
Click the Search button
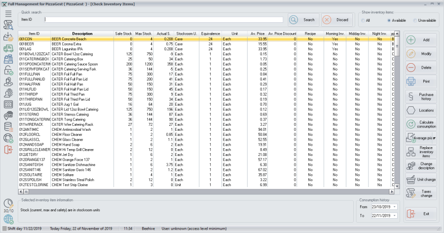pos(302,20)
